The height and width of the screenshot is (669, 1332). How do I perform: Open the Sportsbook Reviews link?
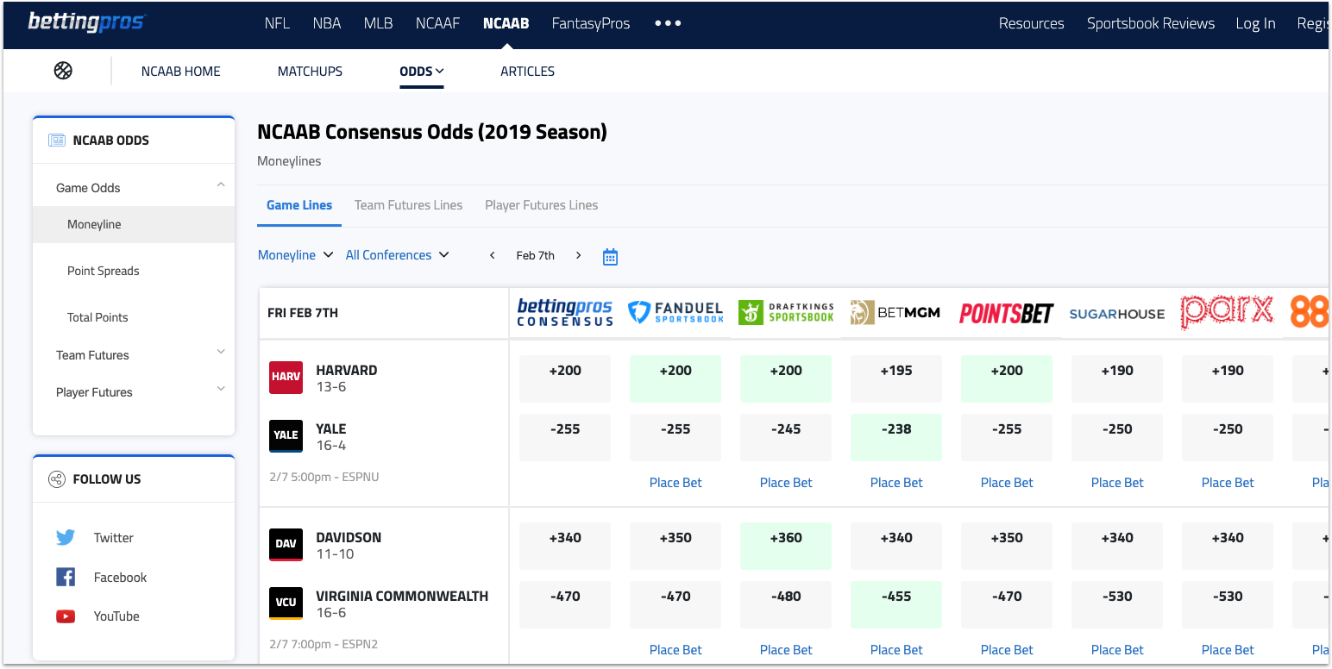point(1151,23)
